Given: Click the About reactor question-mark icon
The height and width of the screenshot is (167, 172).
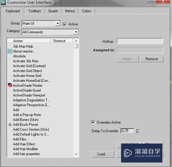Looking at the screenshot, I should (x=10, y=51).
